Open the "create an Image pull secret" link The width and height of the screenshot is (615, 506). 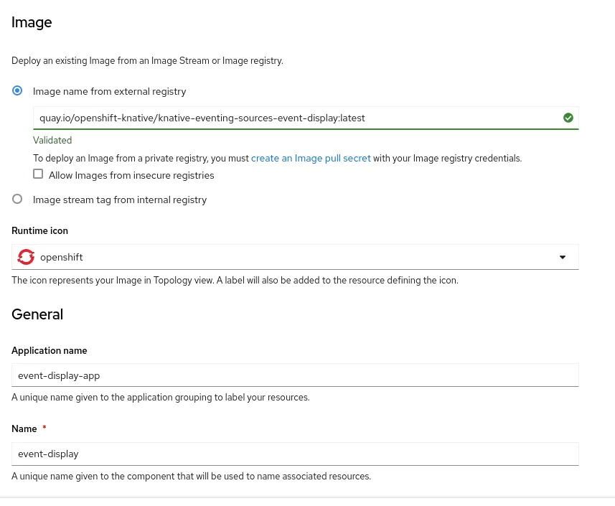click(x=311, y=158)
